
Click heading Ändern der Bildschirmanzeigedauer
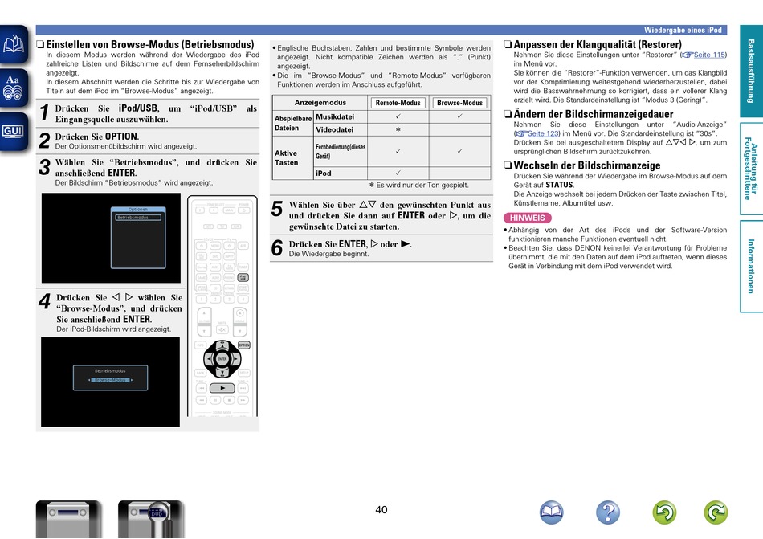(594, 114)
